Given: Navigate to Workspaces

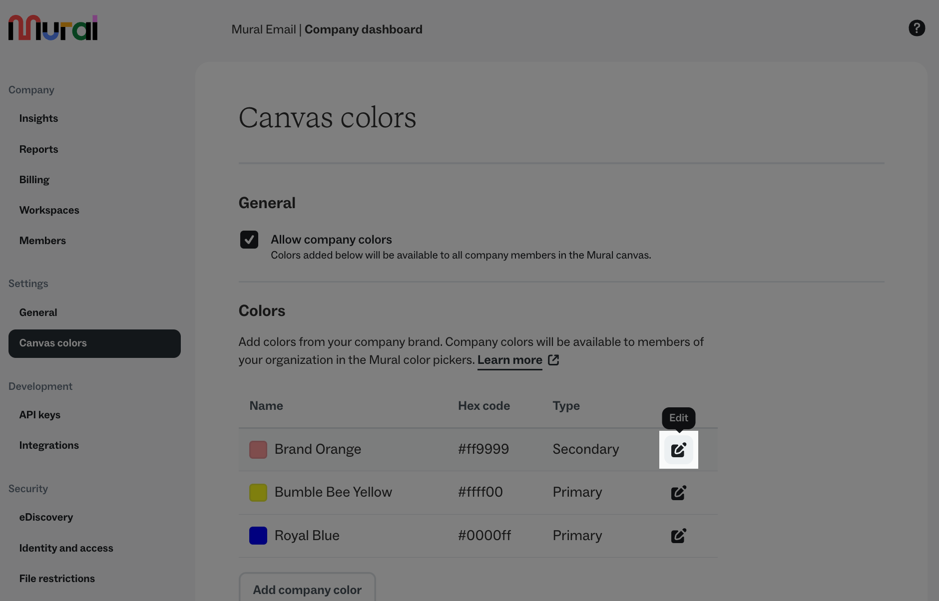Looking at the screenshot, I should click(x=49, y=210).
